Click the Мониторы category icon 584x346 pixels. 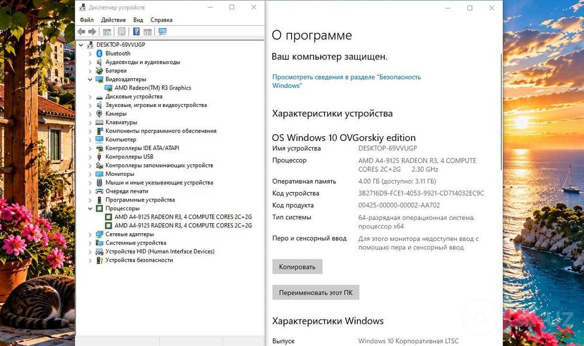(x=99, y=174)
